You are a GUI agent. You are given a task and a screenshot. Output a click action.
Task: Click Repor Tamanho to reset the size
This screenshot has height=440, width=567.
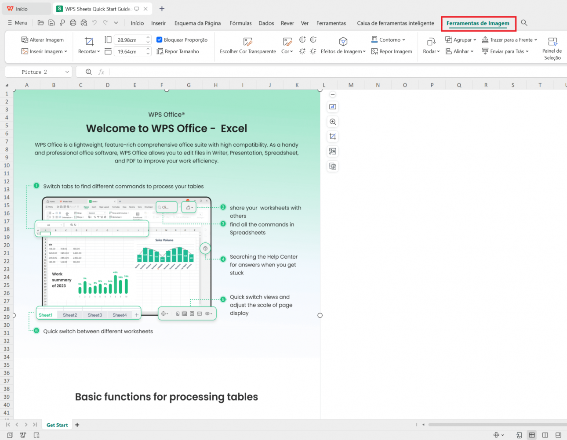[x=178, y=51]
